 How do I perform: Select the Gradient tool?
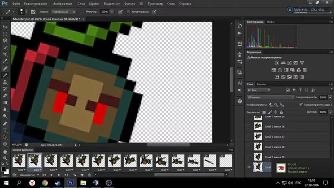(5, 102)
